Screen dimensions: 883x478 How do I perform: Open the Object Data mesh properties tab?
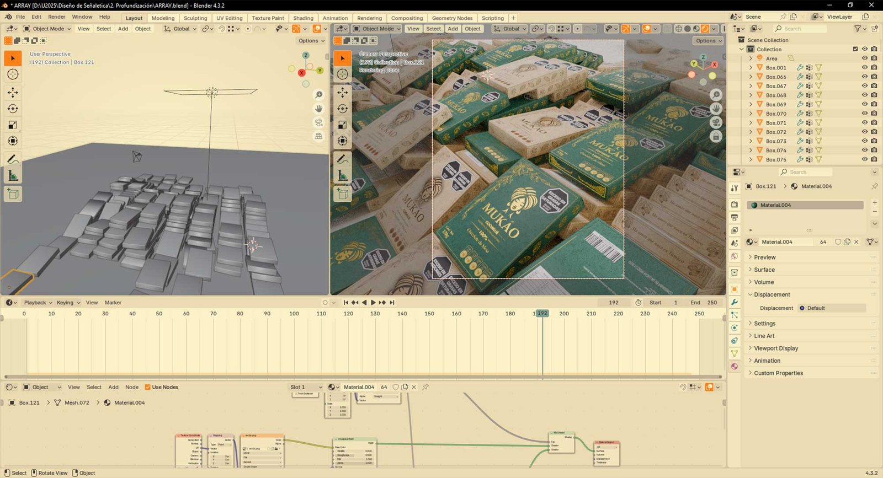coord(735,353)
